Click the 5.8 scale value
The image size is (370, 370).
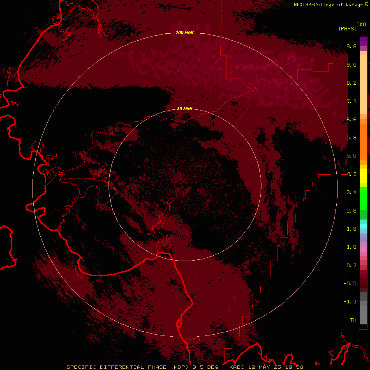[x=351, y=138]
